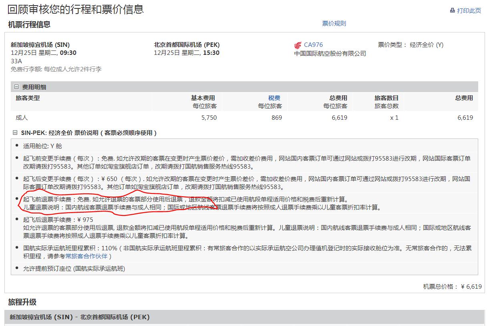Screen dimensions: 487x326
Task: Click the Air China red logo
Action: [x=298, y=45]
